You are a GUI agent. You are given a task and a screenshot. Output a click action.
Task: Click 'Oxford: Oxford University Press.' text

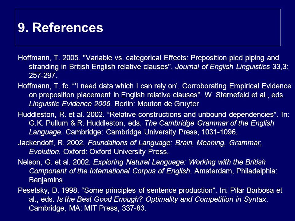(116, 152)
